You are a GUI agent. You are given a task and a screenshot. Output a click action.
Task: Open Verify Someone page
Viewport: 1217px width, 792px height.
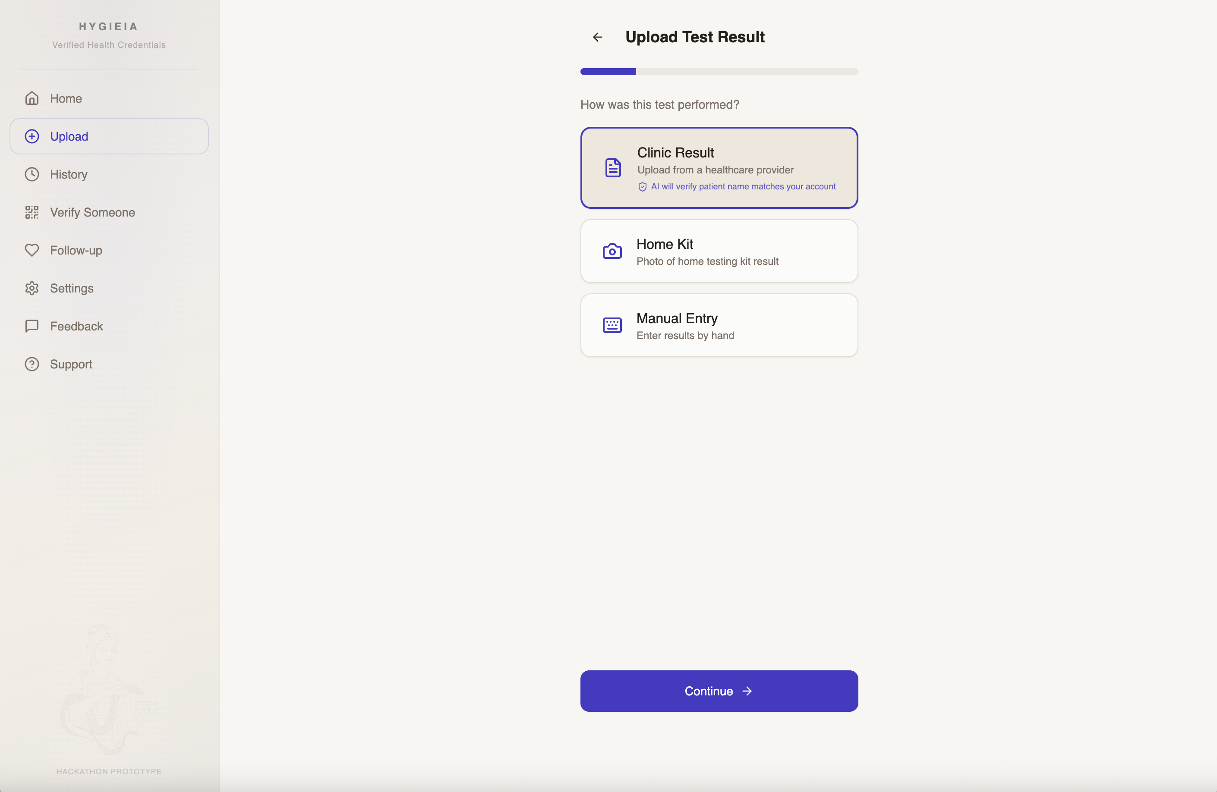click(92, 212)
